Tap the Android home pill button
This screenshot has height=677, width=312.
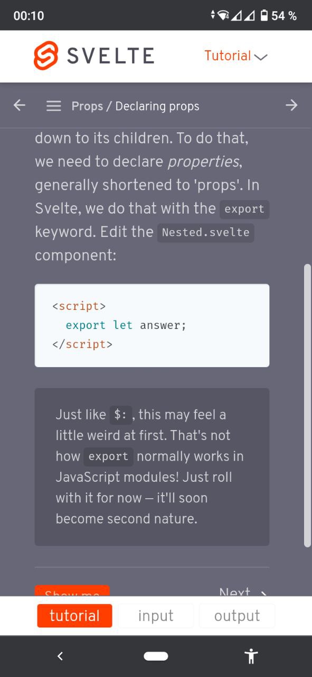[156, 656]
